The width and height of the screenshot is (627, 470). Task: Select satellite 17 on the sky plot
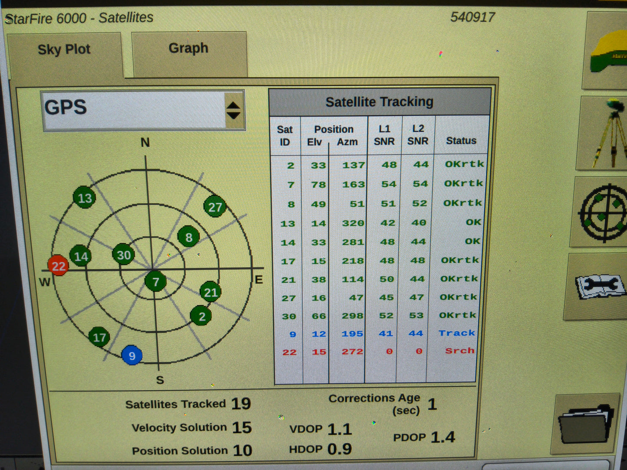pos(99,337)
